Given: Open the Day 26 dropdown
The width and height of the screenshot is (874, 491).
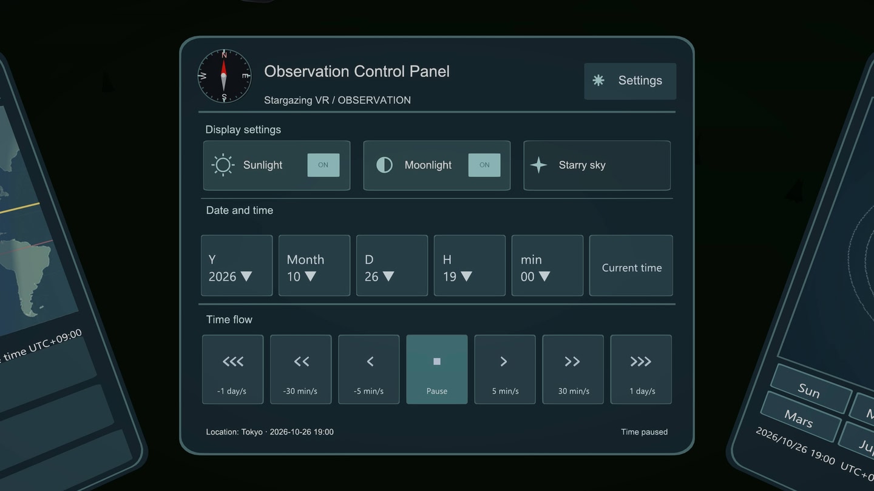Looking at the screenshot, I should [392, 266].
